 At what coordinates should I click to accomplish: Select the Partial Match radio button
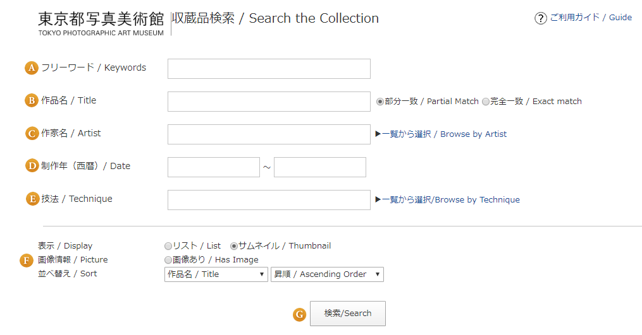click(x=380, y=102)
